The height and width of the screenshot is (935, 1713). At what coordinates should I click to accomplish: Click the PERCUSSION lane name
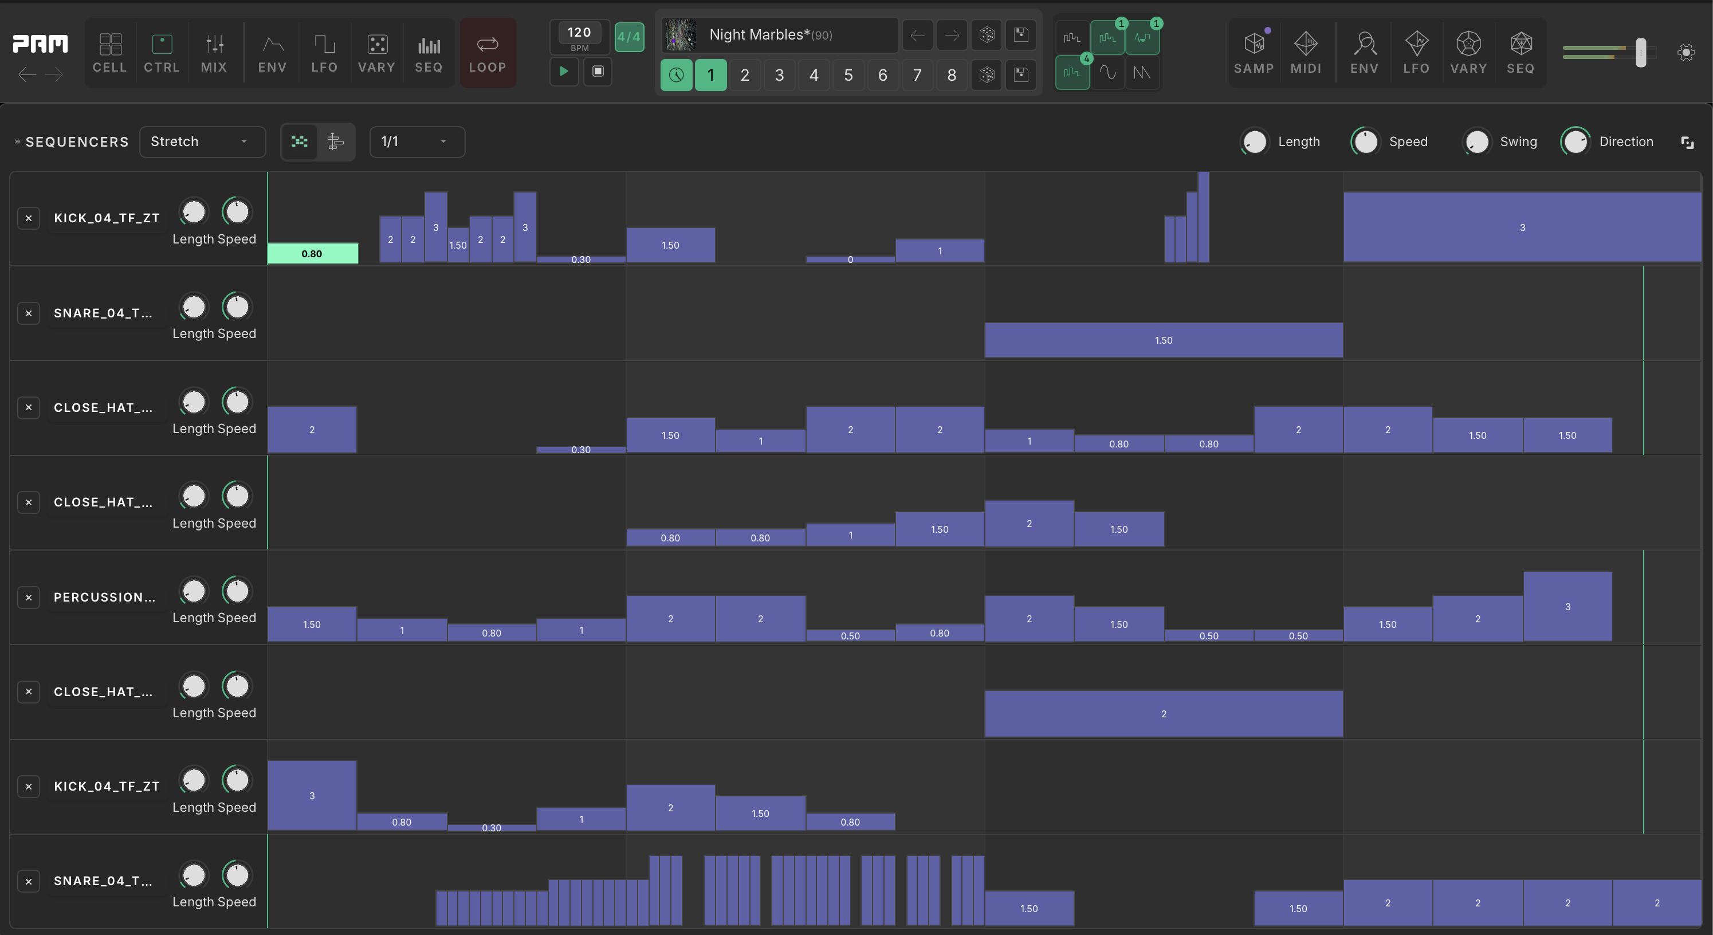coord(104,597)
